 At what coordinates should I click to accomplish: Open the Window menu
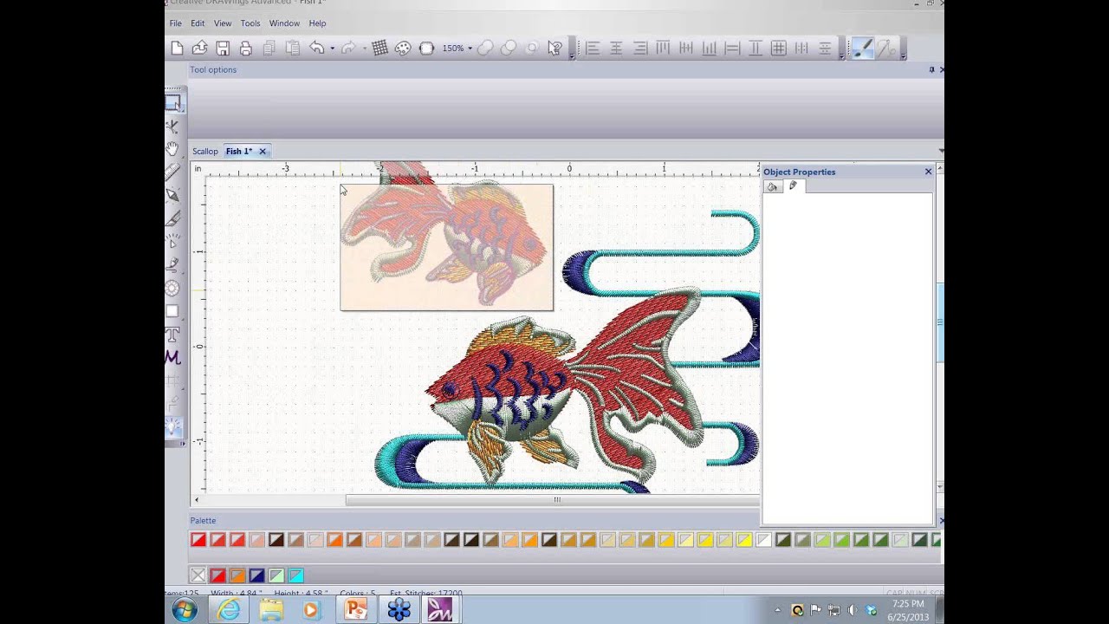284,23
